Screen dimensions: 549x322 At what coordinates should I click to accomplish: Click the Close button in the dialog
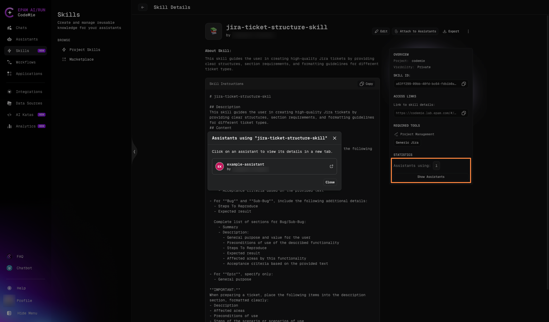point(330,182)
